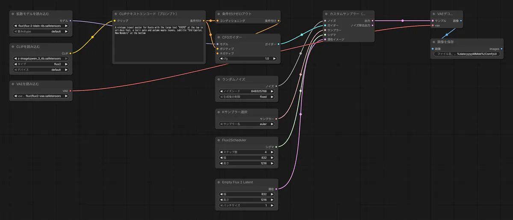Collapse the 画像を保存 node via its title dot
This screenshot has height=220, width=513.
click(x=434, y=42)
